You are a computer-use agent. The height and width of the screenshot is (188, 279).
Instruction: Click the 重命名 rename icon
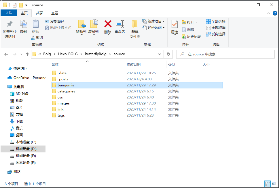(120, 26)
